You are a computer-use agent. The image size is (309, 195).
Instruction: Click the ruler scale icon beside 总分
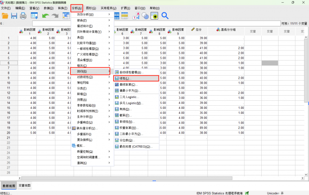(193, 30)
